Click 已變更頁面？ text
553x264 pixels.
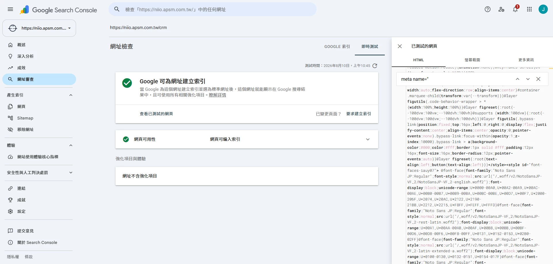click(329, 114)
